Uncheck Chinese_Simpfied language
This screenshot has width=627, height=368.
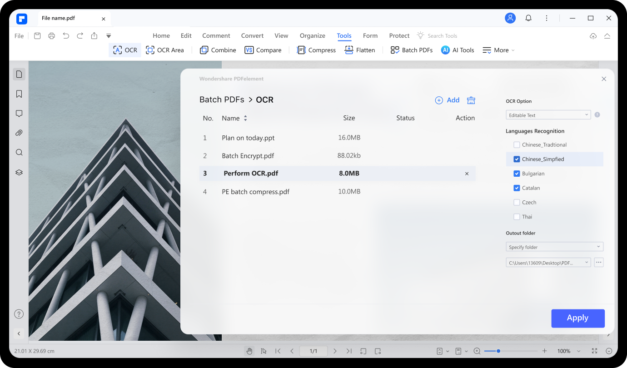click(x=517, y=159)
